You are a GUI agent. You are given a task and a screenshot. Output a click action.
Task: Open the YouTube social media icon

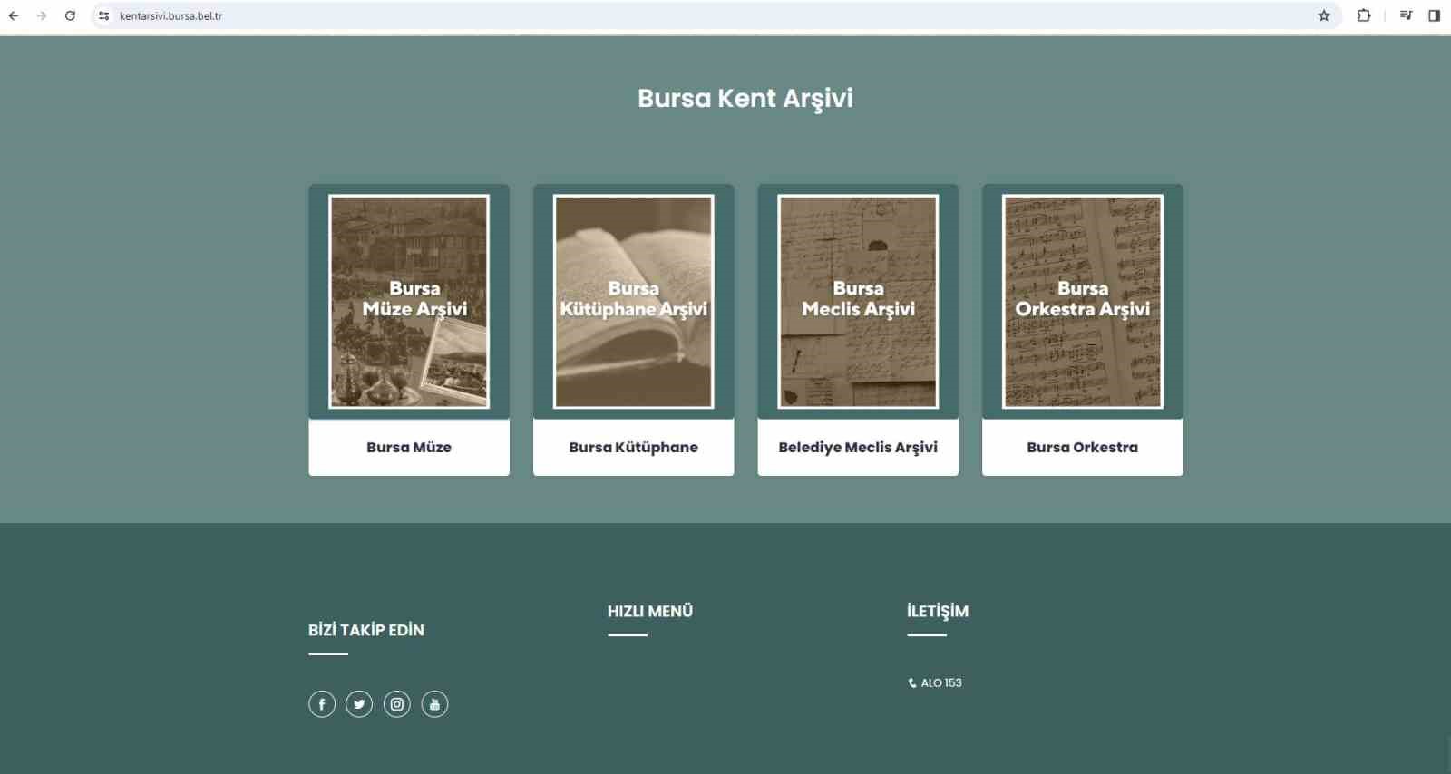tap(434, 704)
